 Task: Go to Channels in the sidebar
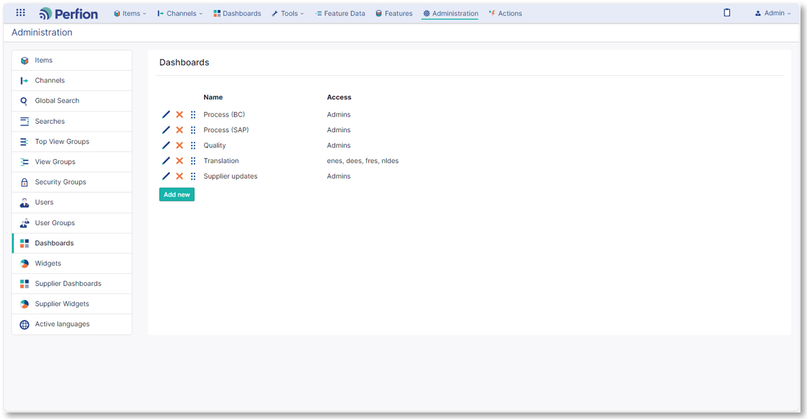(x=72, y=81)
